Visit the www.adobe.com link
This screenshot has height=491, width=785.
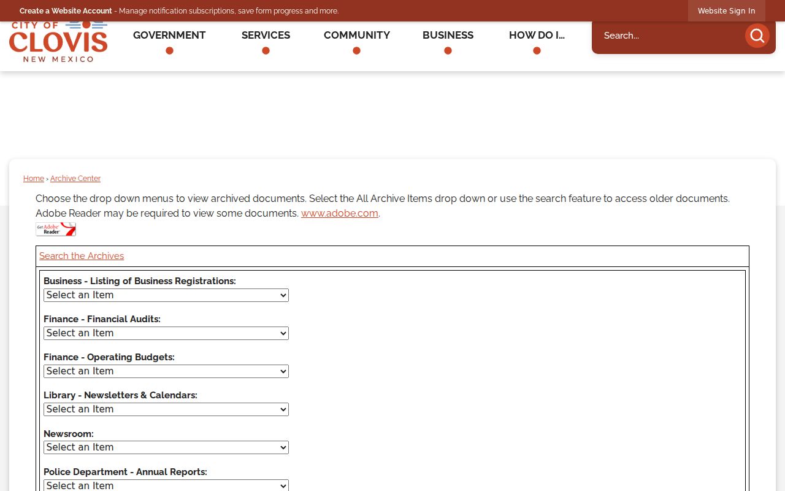pyautogui.click(x=340, y=214)
